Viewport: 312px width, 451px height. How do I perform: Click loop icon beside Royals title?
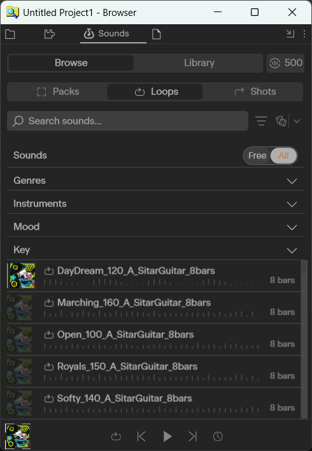(49, 367)
